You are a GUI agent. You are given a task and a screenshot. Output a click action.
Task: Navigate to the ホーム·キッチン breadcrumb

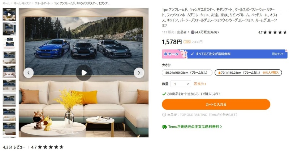click(x=22, y=3)
